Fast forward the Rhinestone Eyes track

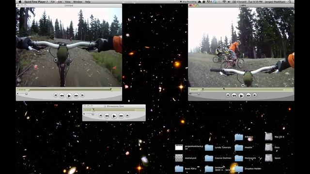pyautogui.click(x=121, y=116)
